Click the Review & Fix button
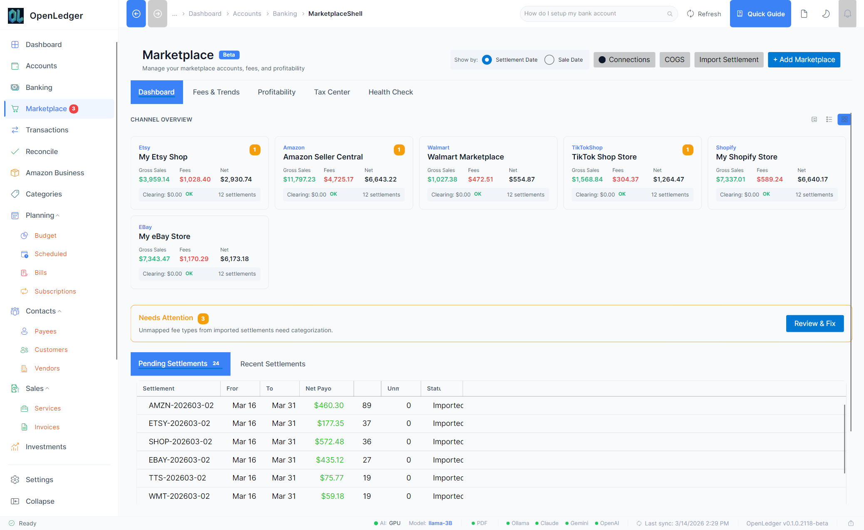 (x=814, y=323)
